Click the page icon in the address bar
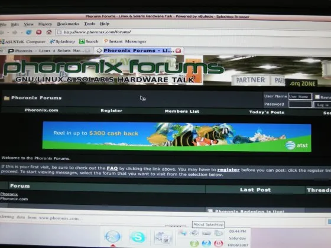 [60, 32]
